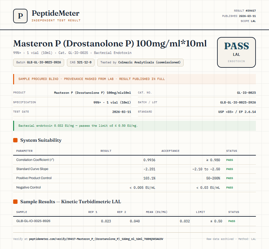Click the PASS LAL endotoxin badge

click(x=236, y=52)
